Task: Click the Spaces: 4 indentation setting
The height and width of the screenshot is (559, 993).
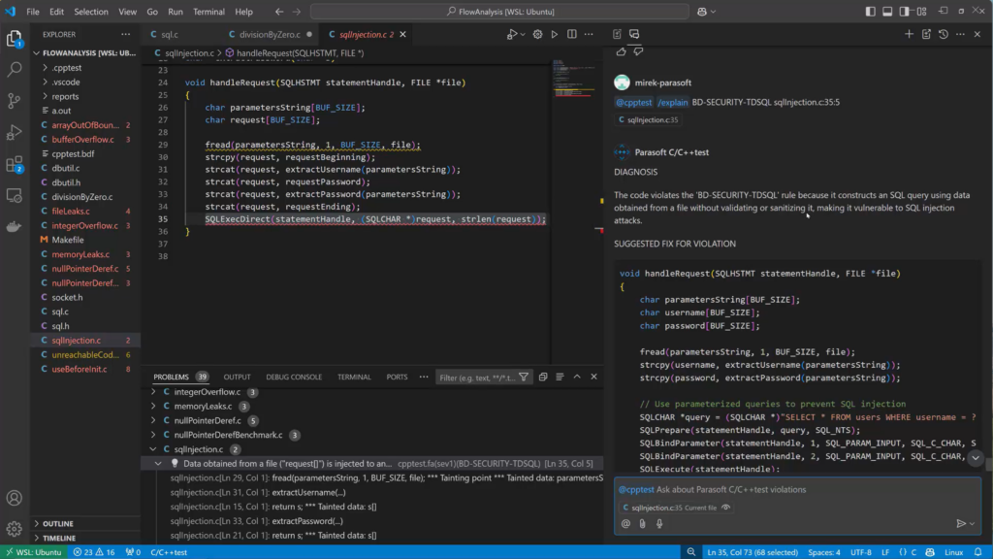Action: coord(824,552)
